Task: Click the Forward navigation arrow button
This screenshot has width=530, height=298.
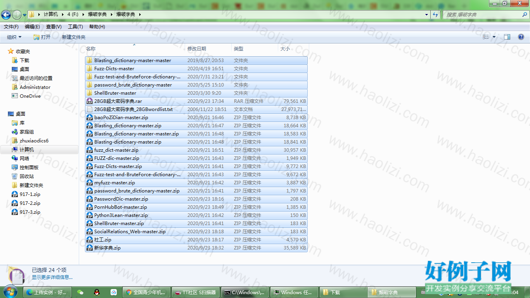Action: [x=17, y=15]
